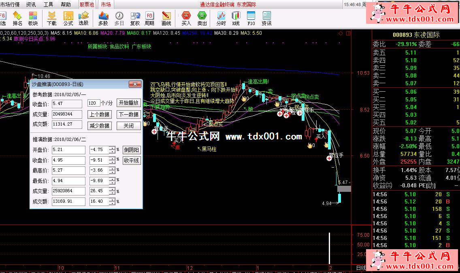This screenshot has height=273, width=460.
Task: Adjust the 收盘价 -9.51 percent stepper
Action: [112, 160]
